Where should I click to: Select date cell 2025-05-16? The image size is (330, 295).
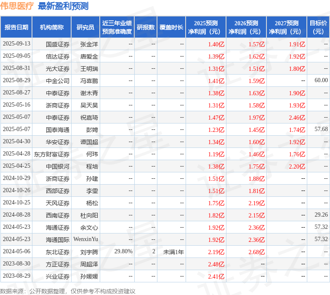[16, 105]
